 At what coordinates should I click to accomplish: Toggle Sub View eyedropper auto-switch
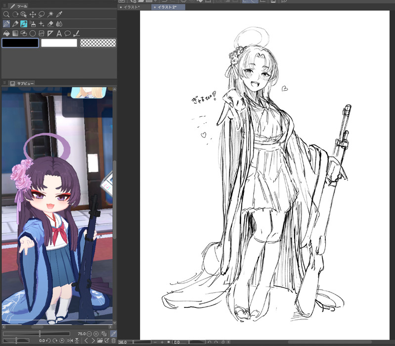click(113, 334)
